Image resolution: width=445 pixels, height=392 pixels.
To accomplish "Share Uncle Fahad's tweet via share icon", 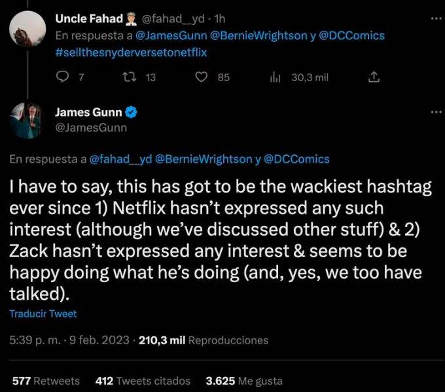I will [374, 77].
